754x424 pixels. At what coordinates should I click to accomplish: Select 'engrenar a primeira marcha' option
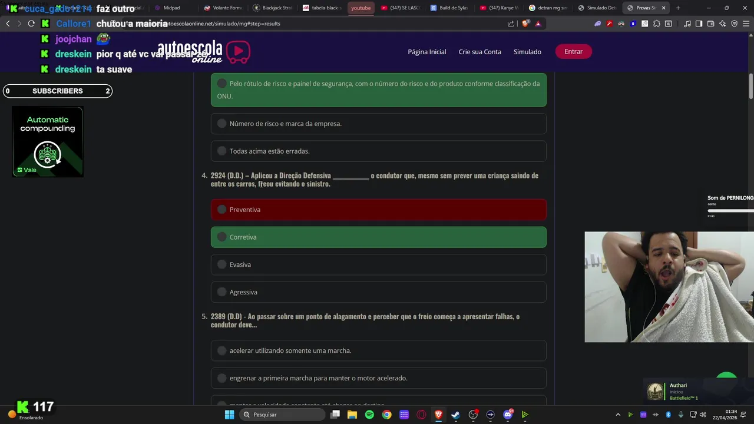[x=378, y=378]
